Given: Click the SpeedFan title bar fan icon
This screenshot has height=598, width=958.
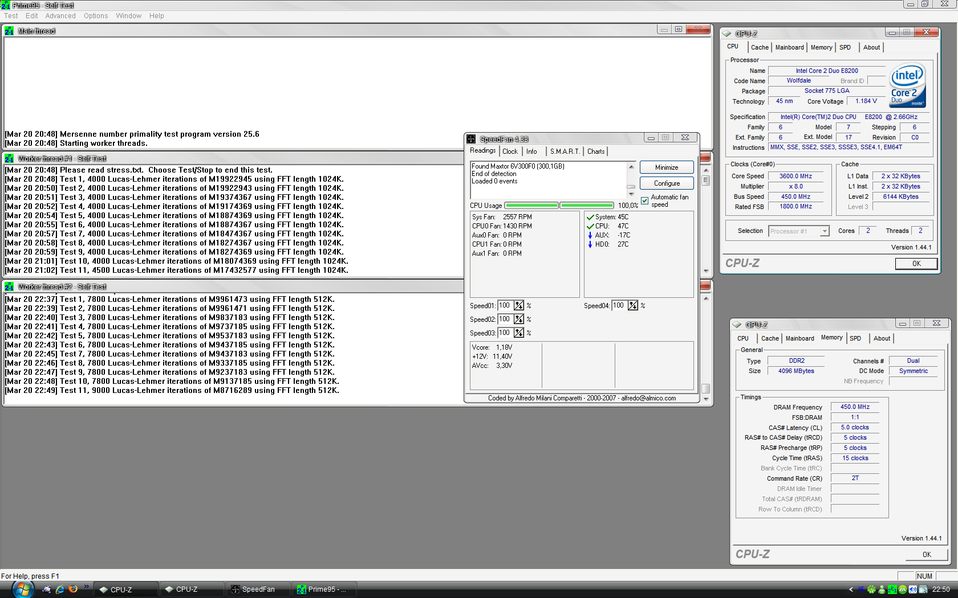Looking at the screenshot, I should coord(471,139).
